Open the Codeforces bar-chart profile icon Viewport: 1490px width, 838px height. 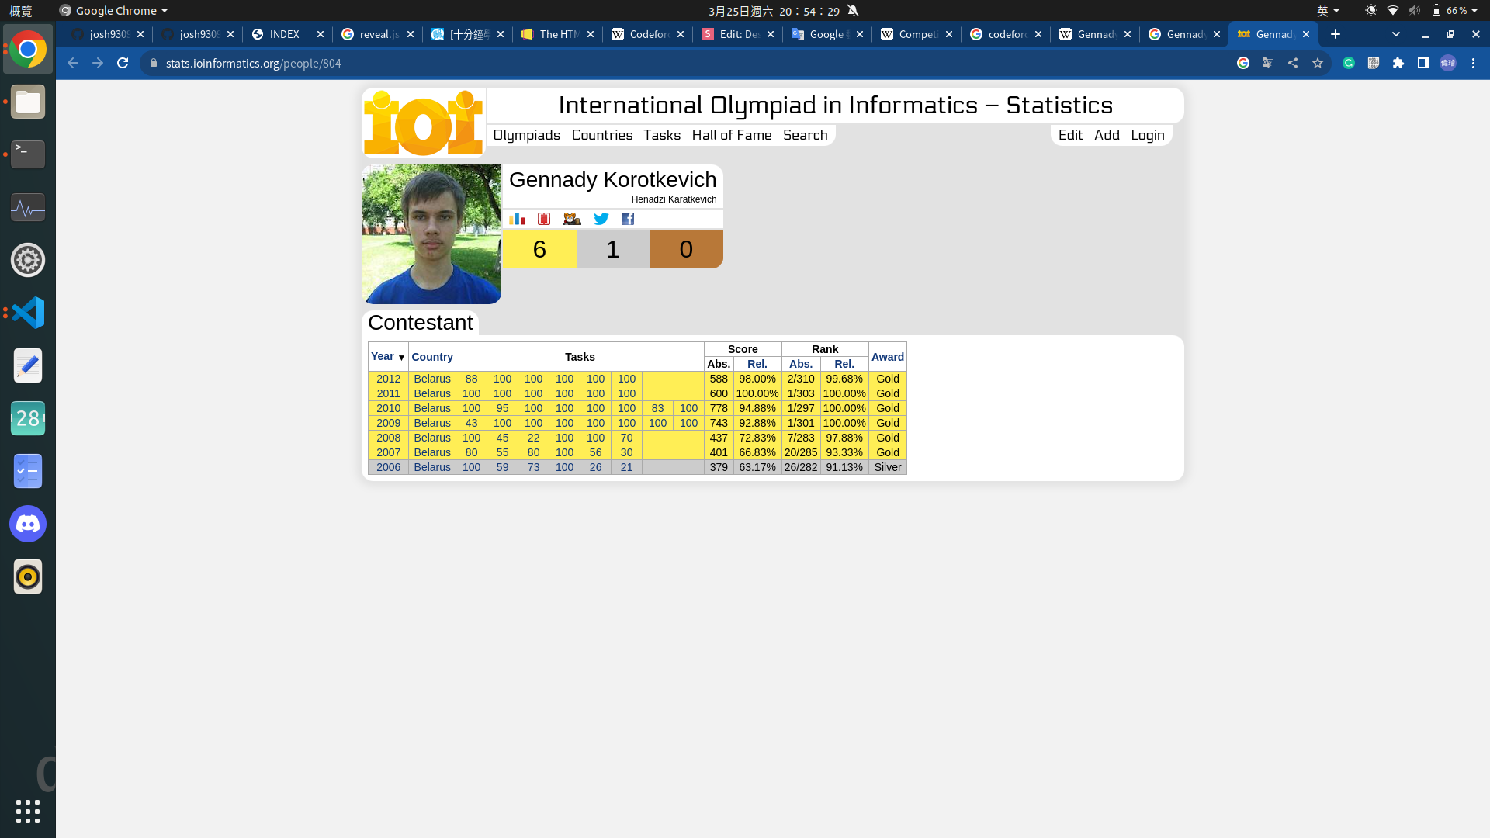pos(517,219)
